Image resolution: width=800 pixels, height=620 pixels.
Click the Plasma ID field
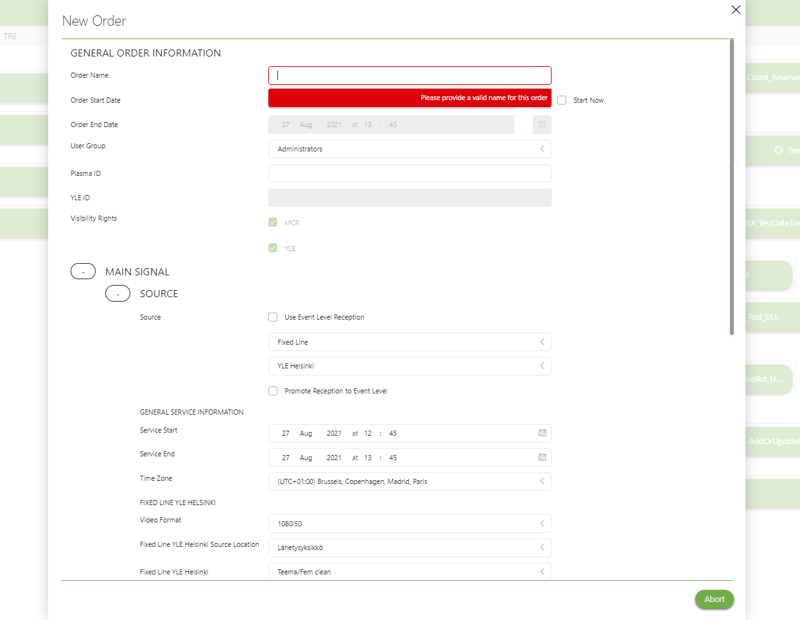click(x=409, y=173)
